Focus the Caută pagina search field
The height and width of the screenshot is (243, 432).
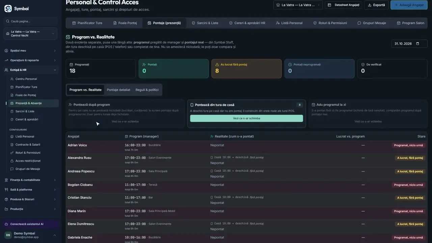click(x=31, y=21)
